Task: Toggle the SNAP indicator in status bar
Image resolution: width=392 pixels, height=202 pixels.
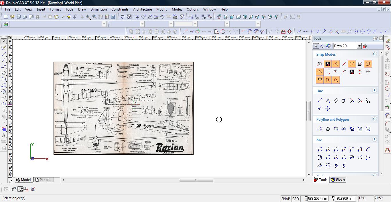Action: coord(285,199)
